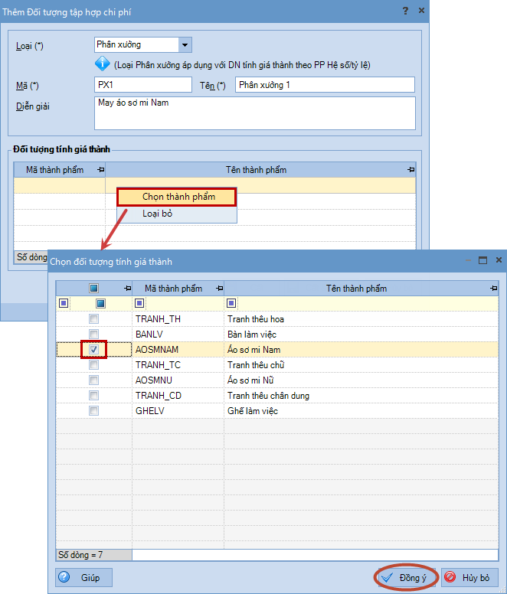Select Loại bỏ in the context menu
507x594 pixels.
158,214
